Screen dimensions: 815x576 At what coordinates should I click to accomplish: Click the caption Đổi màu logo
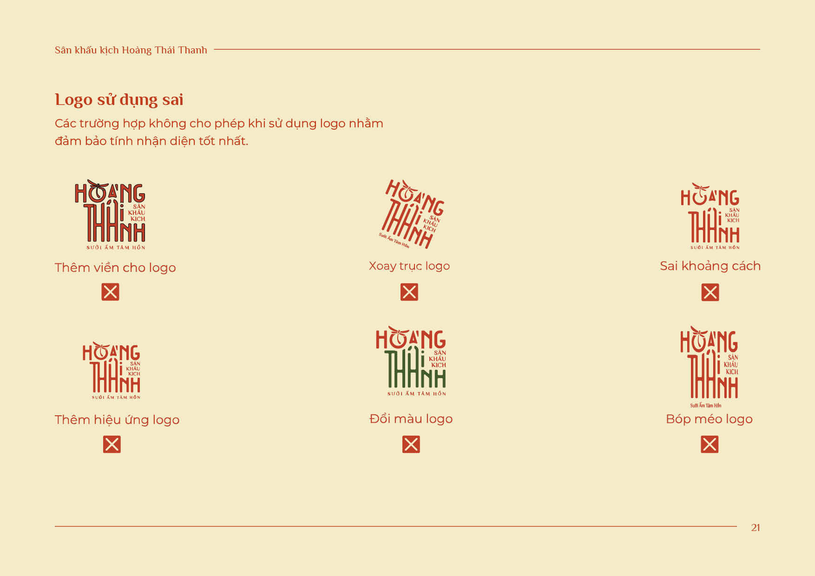[x=411, y=419]
